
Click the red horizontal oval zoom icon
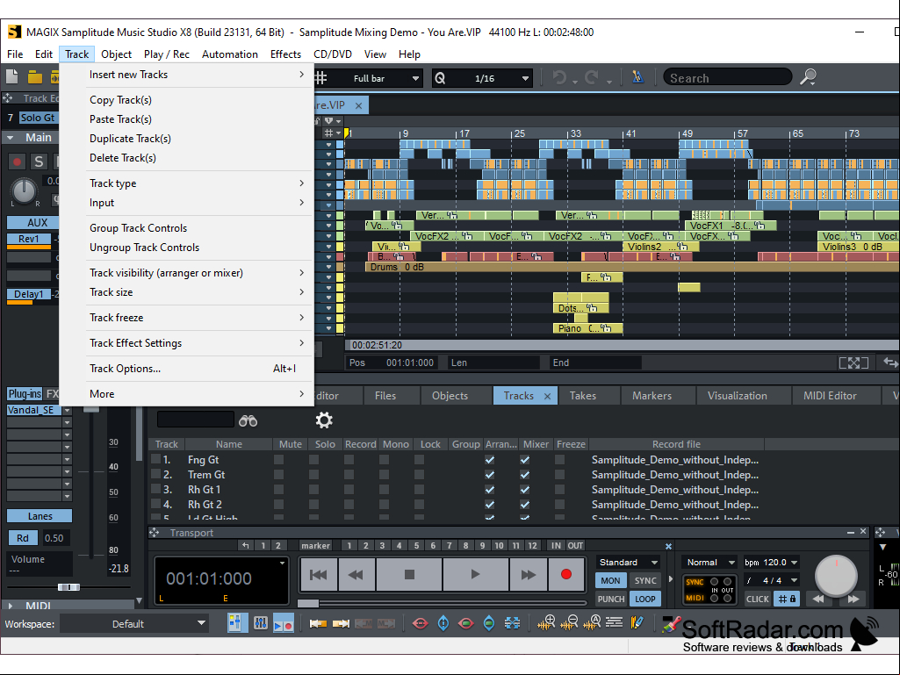tap(421, 623)
